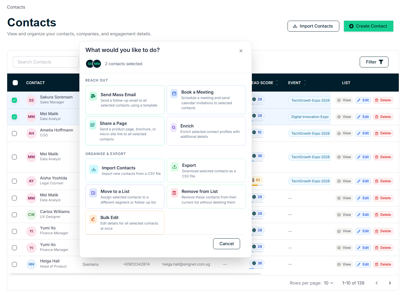Click the table's horizontal scrollbar
This screenshot has width=406, height=300.
136,274
